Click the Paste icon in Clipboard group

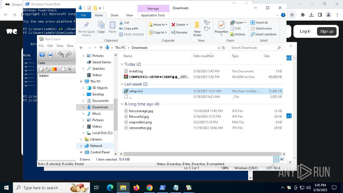[112, 25]
